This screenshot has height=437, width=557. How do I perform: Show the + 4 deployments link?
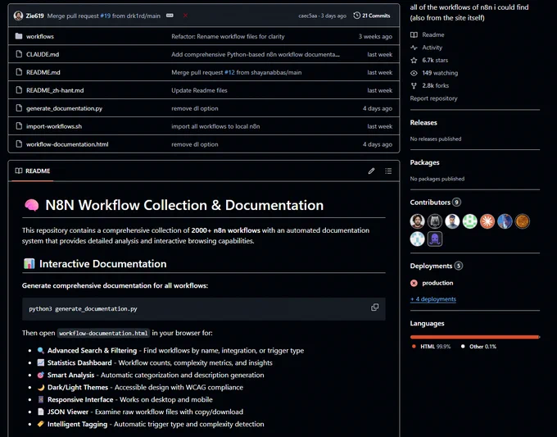point(433,299)
